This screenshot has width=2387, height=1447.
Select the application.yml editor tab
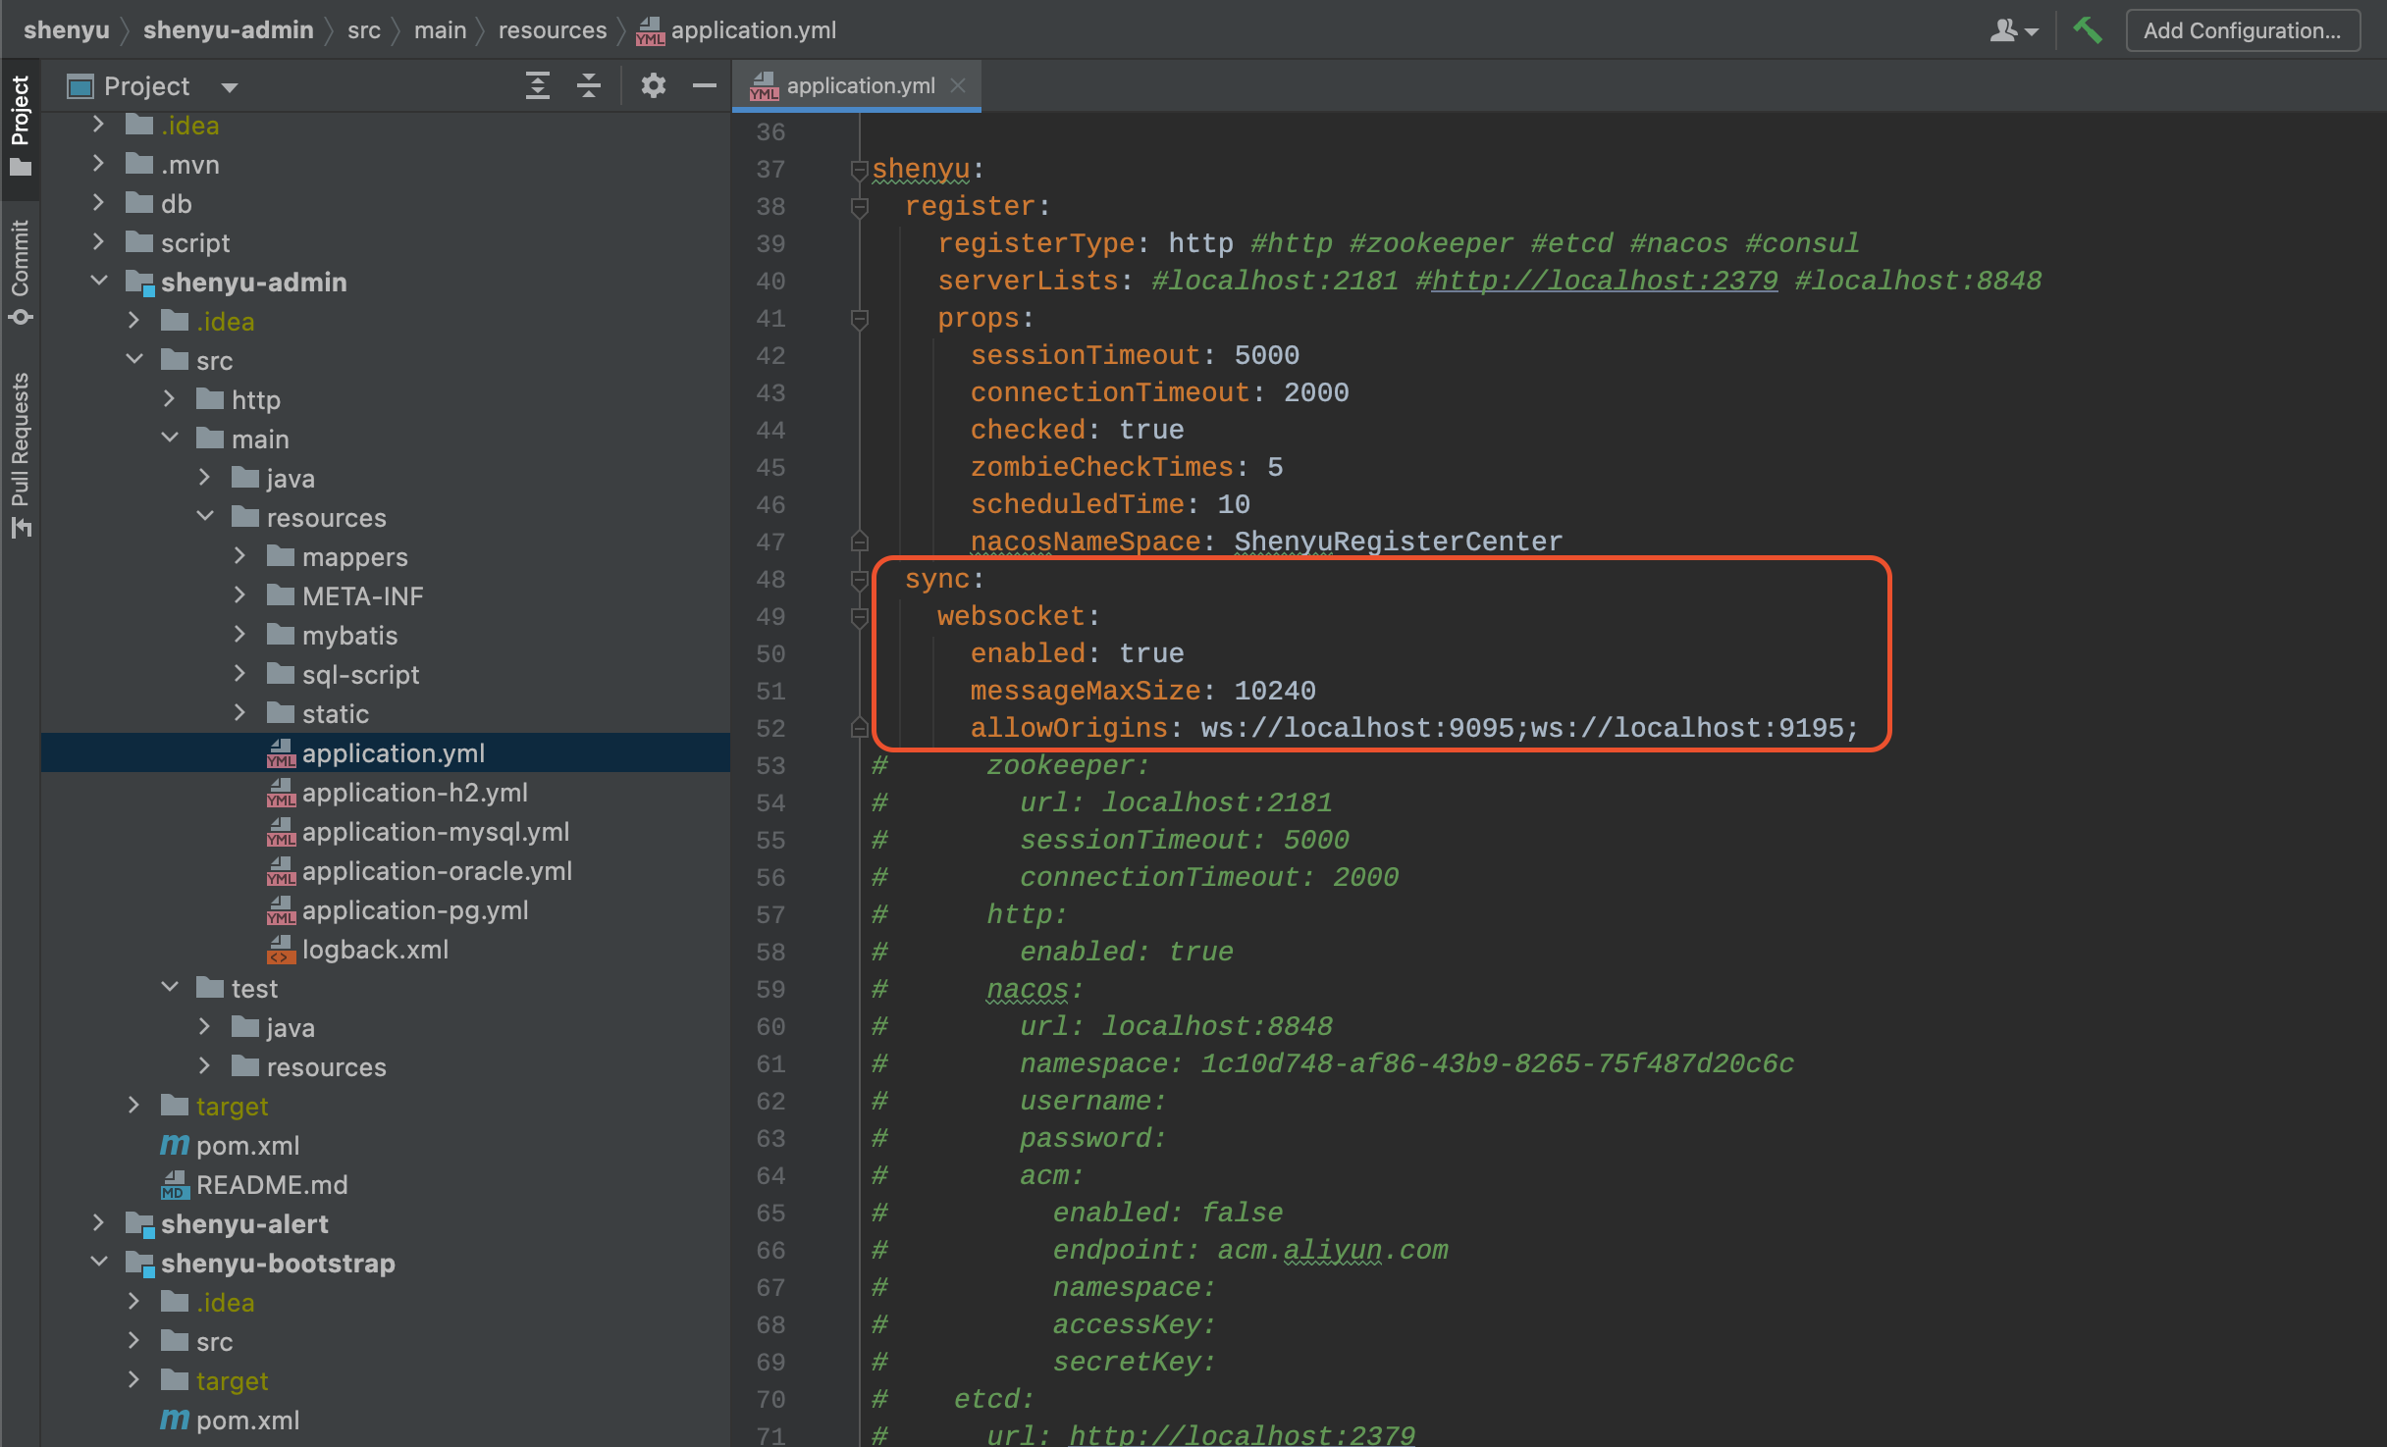(859, 86)
